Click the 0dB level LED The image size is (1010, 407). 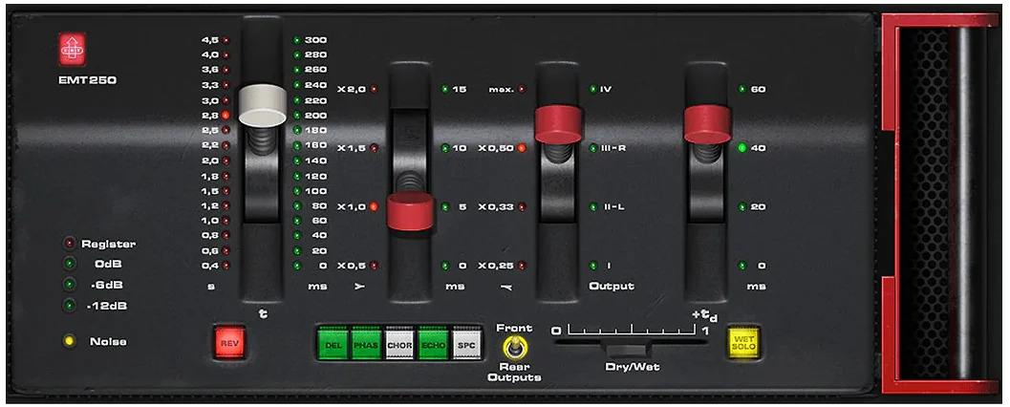(x=70, y=264)
